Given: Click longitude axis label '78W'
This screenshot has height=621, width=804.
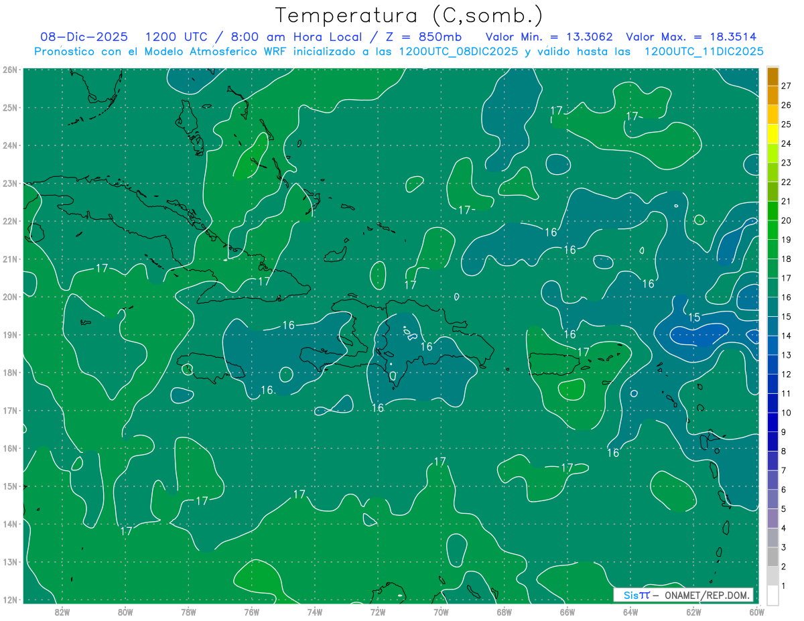Looking at the screenshot, I should (188, 611).
